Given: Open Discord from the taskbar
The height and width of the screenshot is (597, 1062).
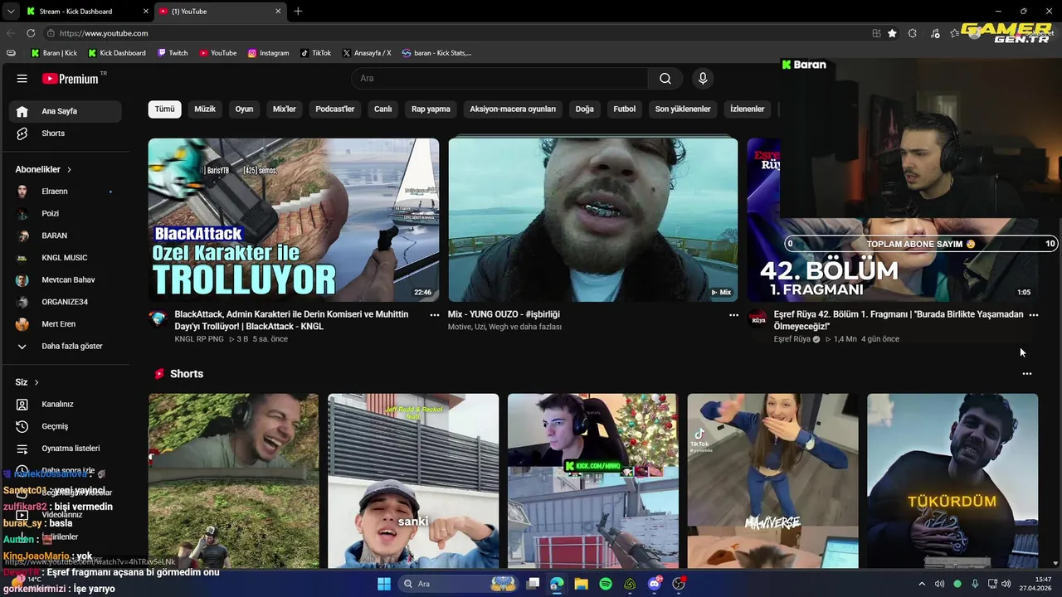Looking at the screenshot, I should coord(655,584).
